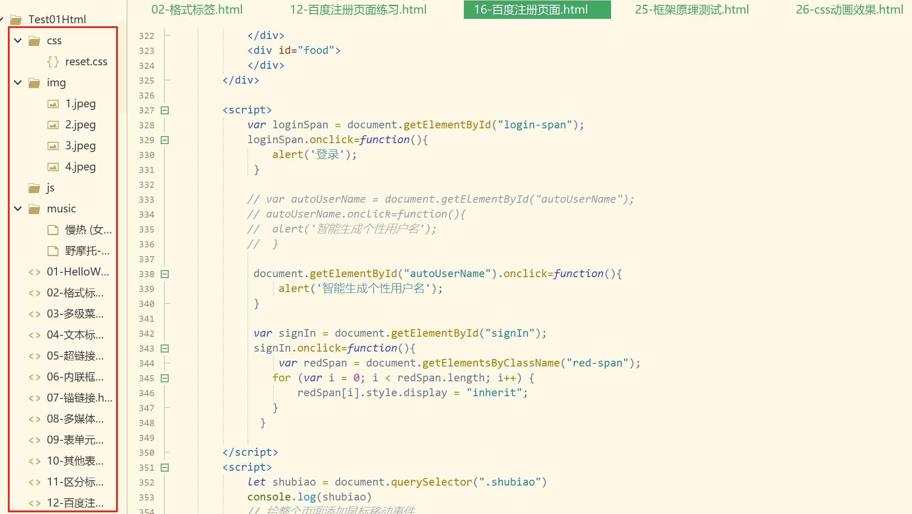This screenshot has height=514, width=912.
Task: Click the reset.css braces file icon
Action: [53, 62]
